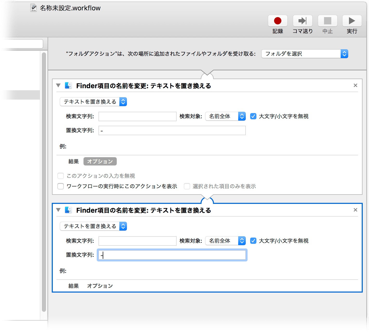Toggle second action's 大文字/小文字を無視 checkbox
Screen dimensions: 369x332
click(x=253, y=241)
